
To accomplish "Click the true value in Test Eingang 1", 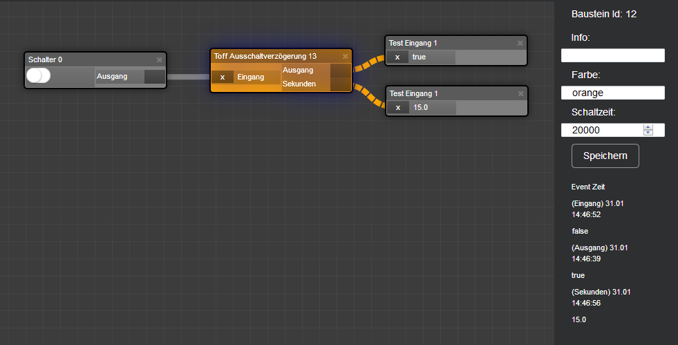I will point(419,57).
